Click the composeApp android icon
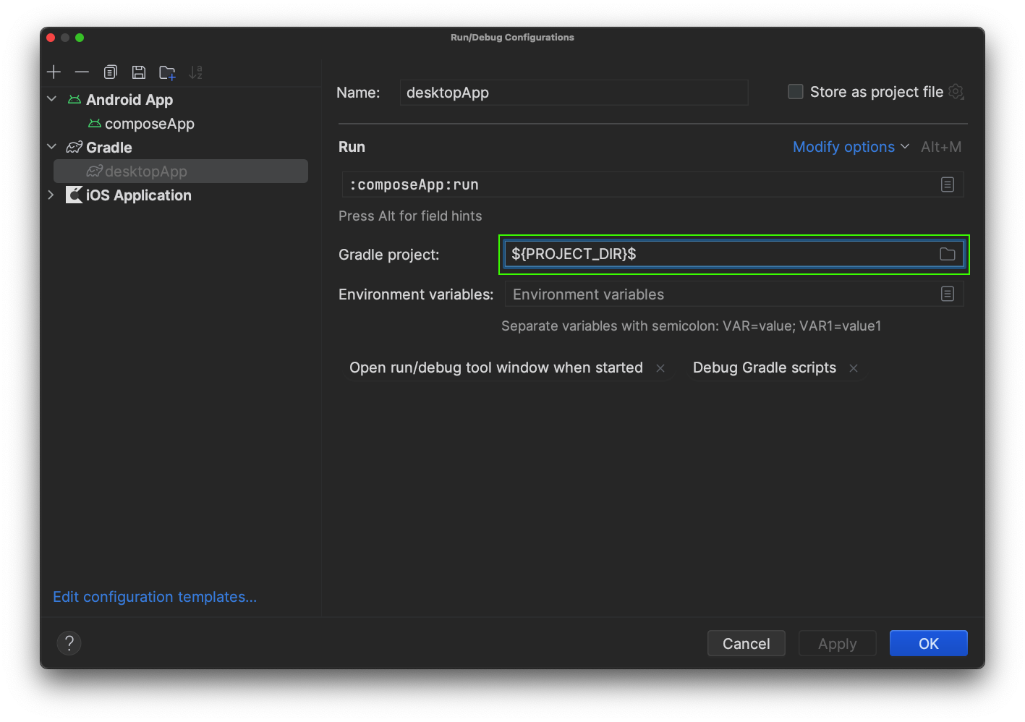The width and height of the screenshot is (1025, 722). point(95,124)
